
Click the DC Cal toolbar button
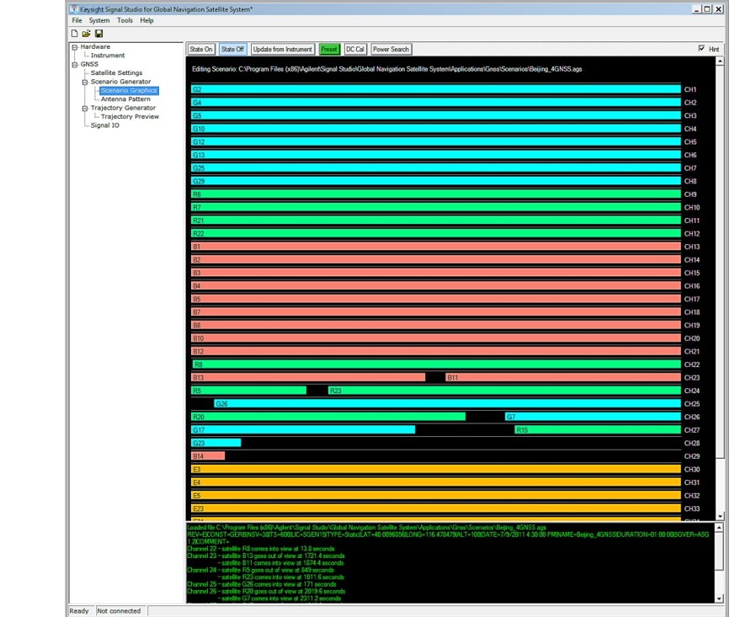355,50
